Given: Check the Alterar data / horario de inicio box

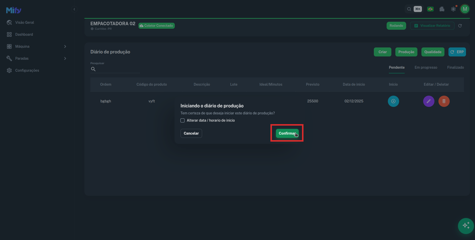Looking at the screenshot, I should click(x=183, y=120).
